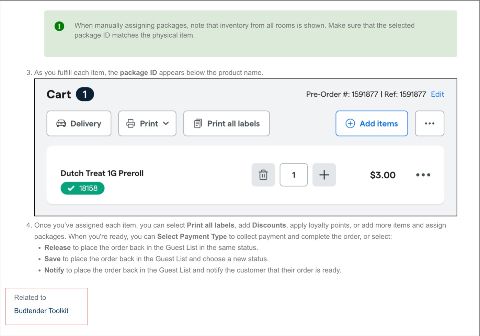Click the checkmark in package badge
Screen dimensions: 480x336
[x=71, y=188]
